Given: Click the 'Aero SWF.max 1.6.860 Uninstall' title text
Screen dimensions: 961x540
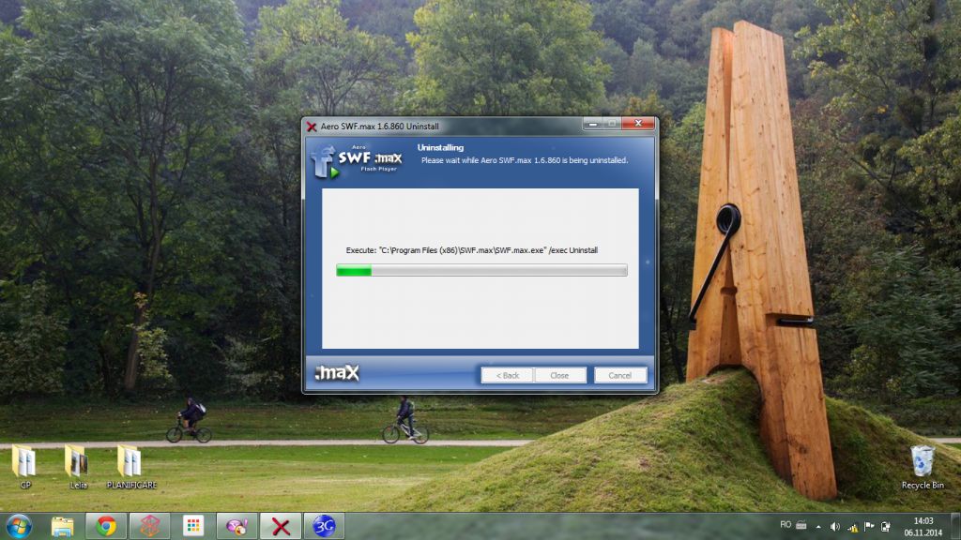Looking at the screenshot, I should pyautogui.click(x=379, y=127).
